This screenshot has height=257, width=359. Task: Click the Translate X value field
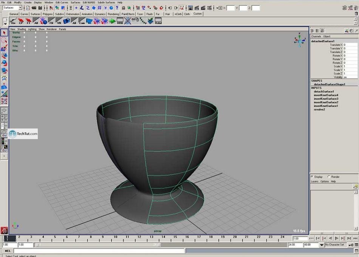(x=350, y=45)
